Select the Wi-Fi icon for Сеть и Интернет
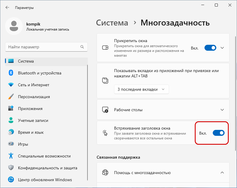Image resolution: width=237 pixels, height=188 pixels. coord(11,85)
